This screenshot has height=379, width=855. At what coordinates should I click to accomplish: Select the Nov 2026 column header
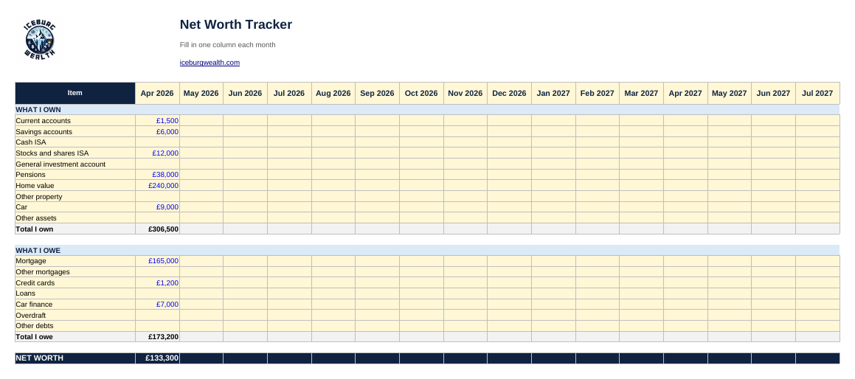pyautogui.click(x=465, y=93)
